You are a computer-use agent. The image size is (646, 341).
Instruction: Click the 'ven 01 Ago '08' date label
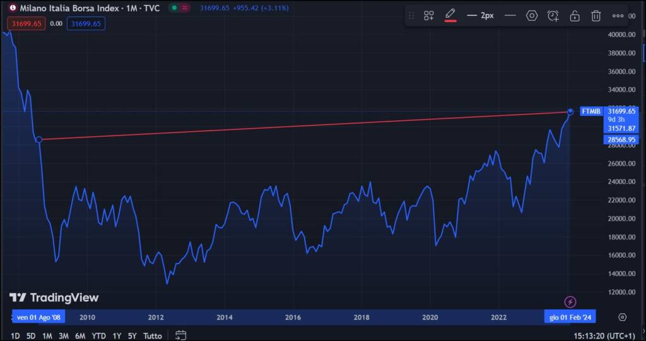click(x=38, y=317)
